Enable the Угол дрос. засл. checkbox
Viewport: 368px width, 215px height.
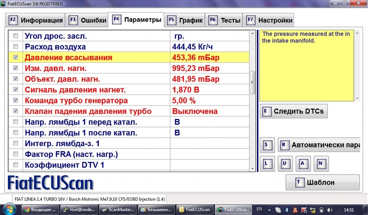pos(15,36)
